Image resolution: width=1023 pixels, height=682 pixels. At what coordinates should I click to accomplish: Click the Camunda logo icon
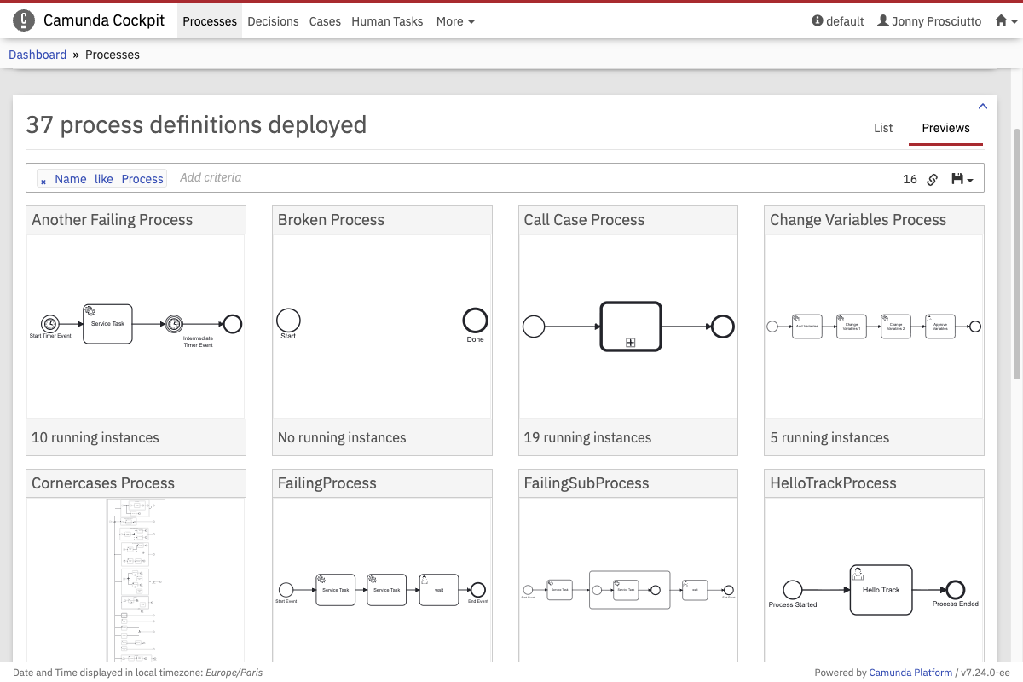tap(24, 21)
